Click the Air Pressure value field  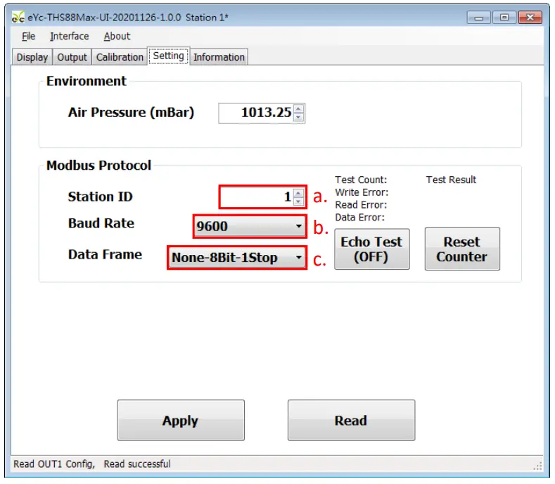[x=256, y=113]
